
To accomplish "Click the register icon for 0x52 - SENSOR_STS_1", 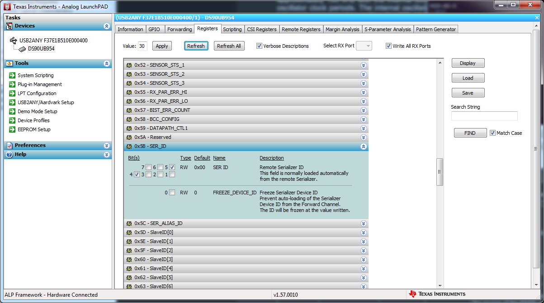I will (x=129, y=65).
